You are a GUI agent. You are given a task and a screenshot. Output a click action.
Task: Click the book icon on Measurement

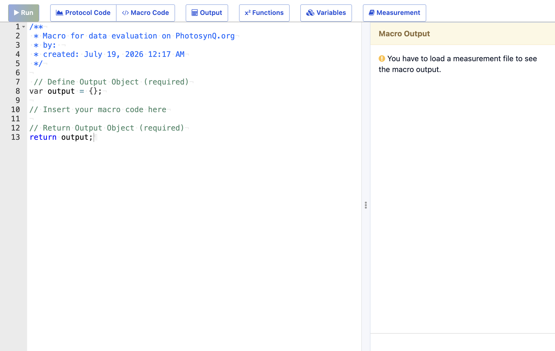tap(372, 13)
